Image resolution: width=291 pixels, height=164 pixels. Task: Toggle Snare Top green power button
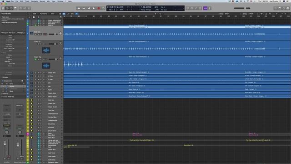(35, 59)
